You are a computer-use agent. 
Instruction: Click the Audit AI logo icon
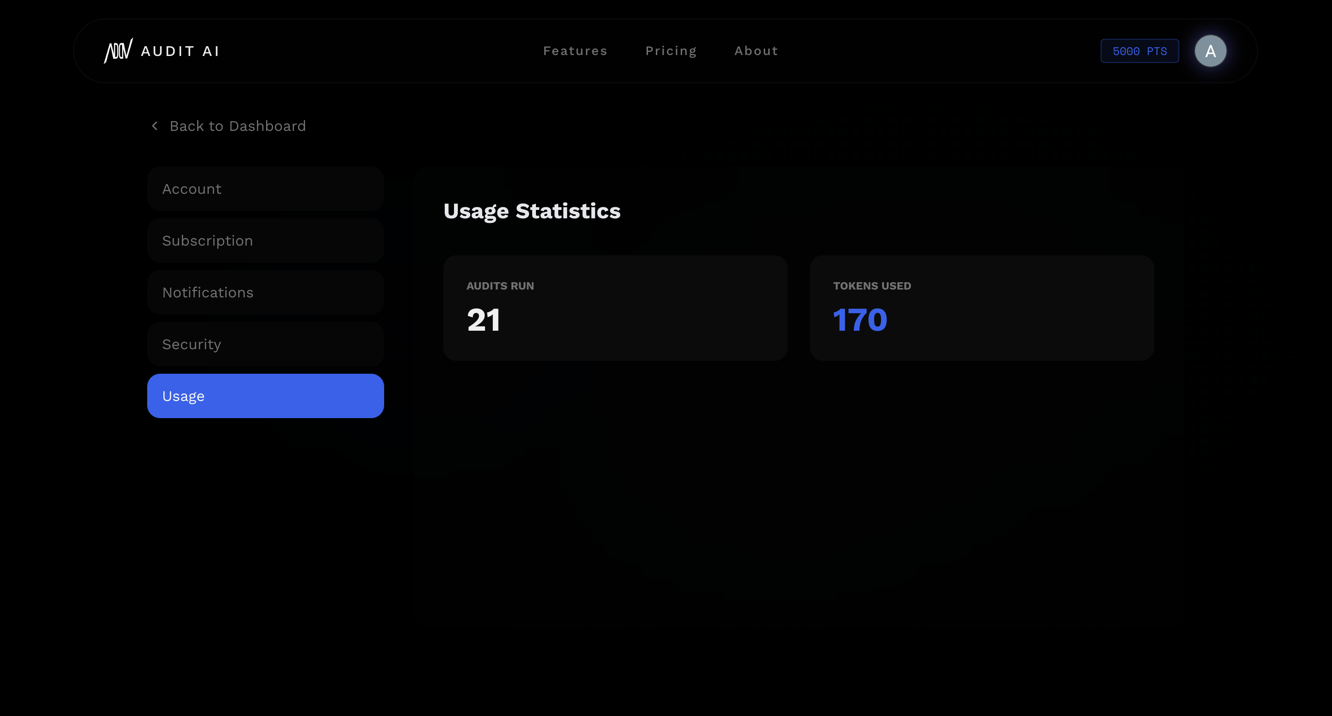coord(119,50)
